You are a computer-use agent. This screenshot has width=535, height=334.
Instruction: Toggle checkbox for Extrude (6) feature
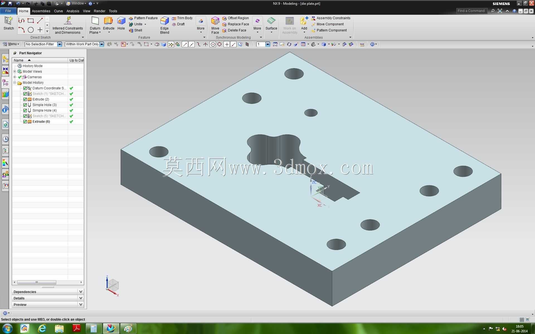pyautogui.click(x=25, y=122)
